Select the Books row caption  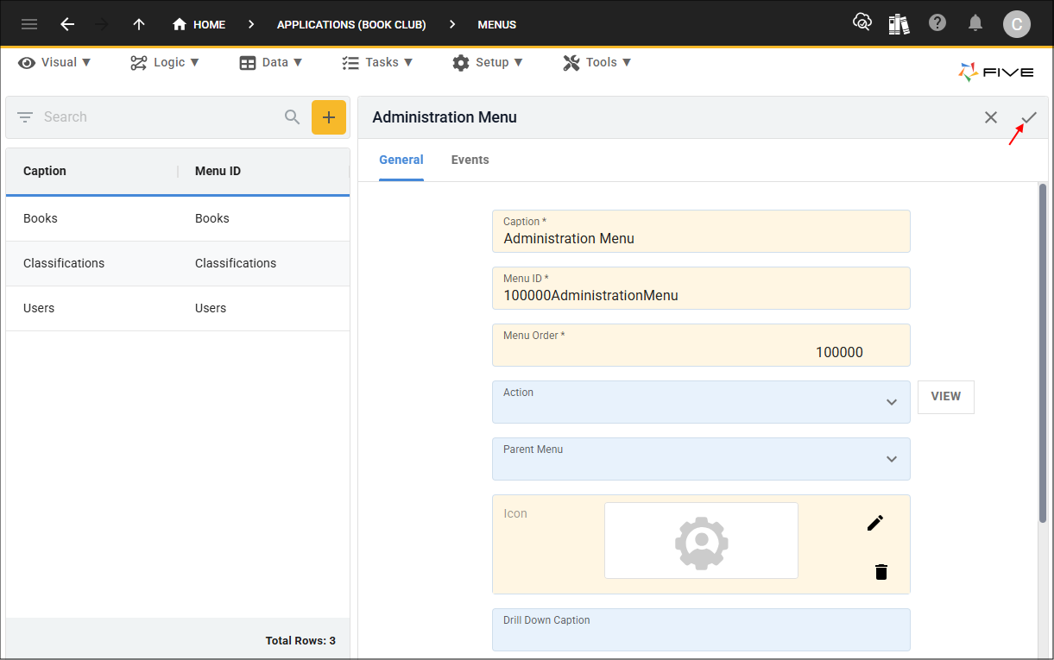pyautogui.click(x=41, y=218)
